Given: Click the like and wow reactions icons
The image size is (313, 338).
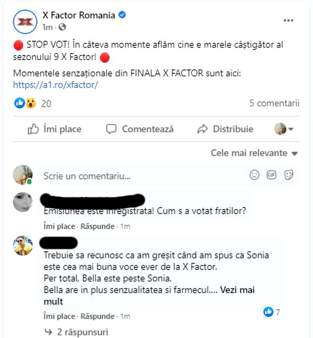Looking at the screenshot, I should [25, 103].
